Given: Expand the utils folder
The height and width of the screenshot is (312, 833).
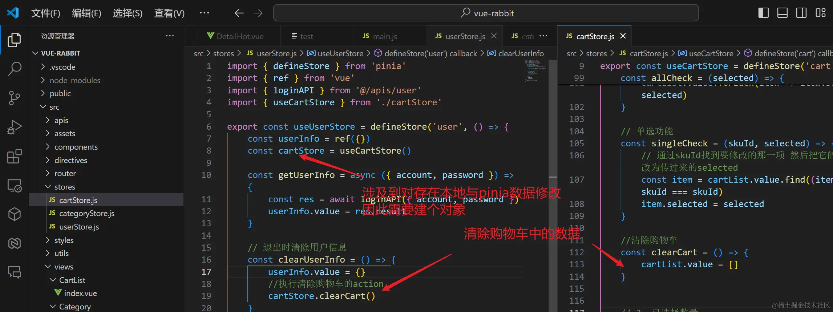Looking at the screenshot, I should pos(106,253).
